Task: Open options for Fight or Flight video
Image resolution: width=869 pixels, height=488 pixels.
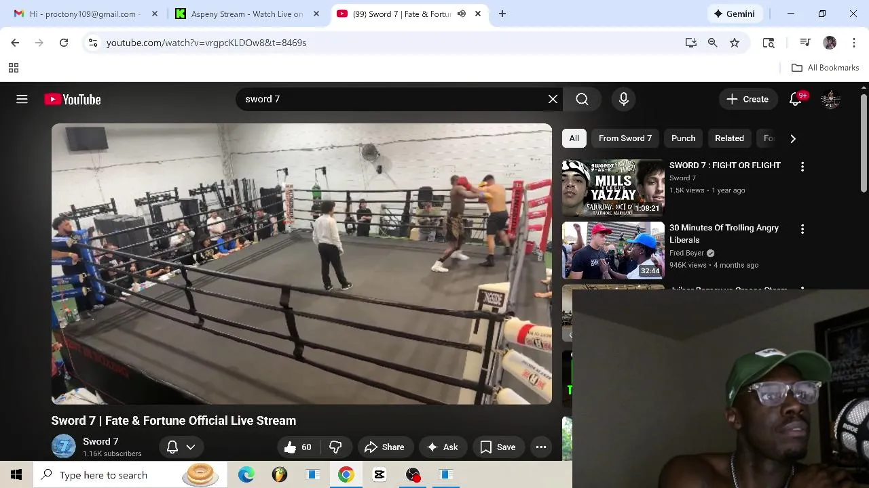Action: tap(802, 167)
